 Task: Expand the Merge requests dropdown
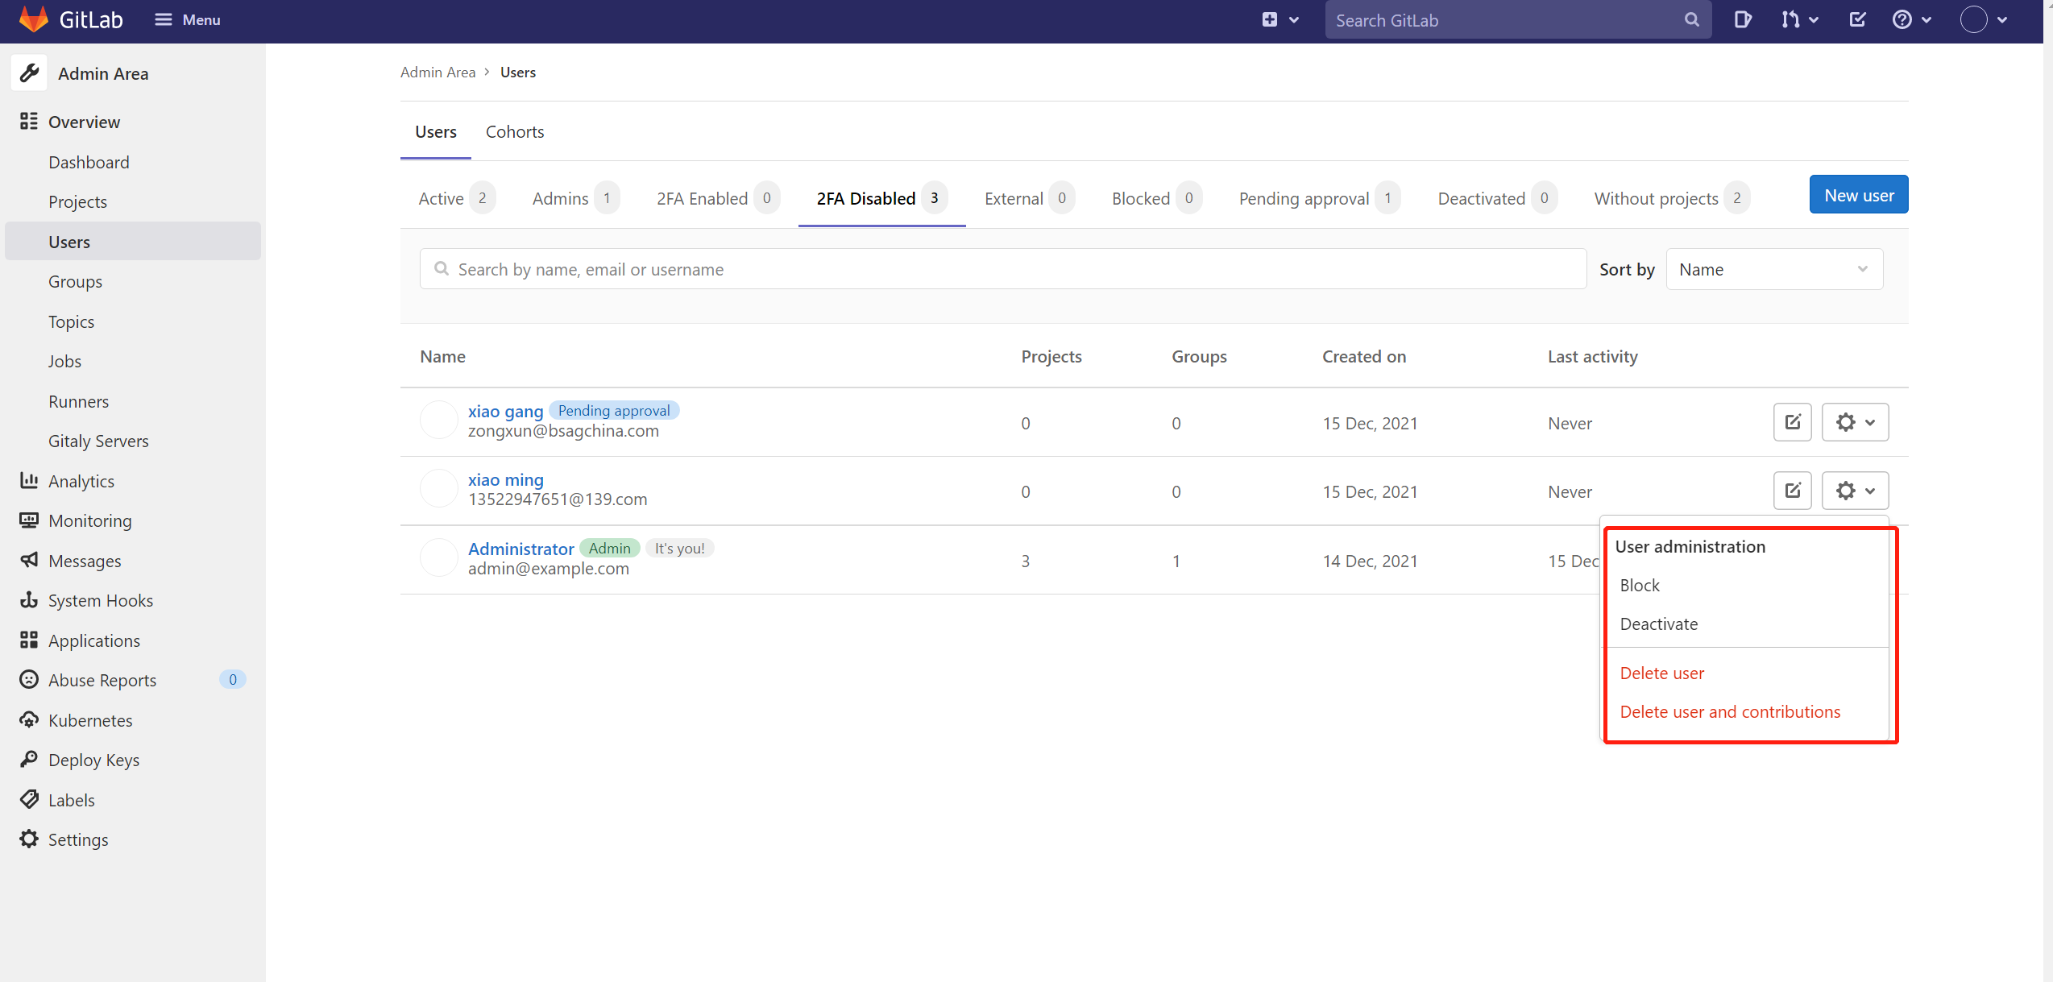[x=1799, y=20]
